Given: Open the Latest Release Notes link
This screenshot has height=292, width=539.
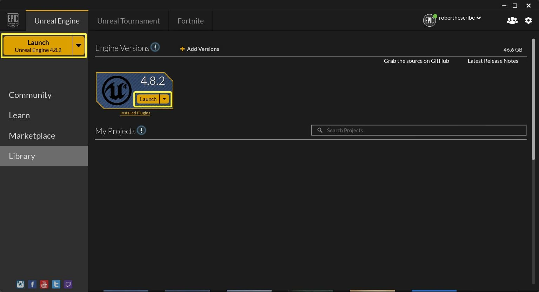Looking at the screenshot, I should point(493,61).
